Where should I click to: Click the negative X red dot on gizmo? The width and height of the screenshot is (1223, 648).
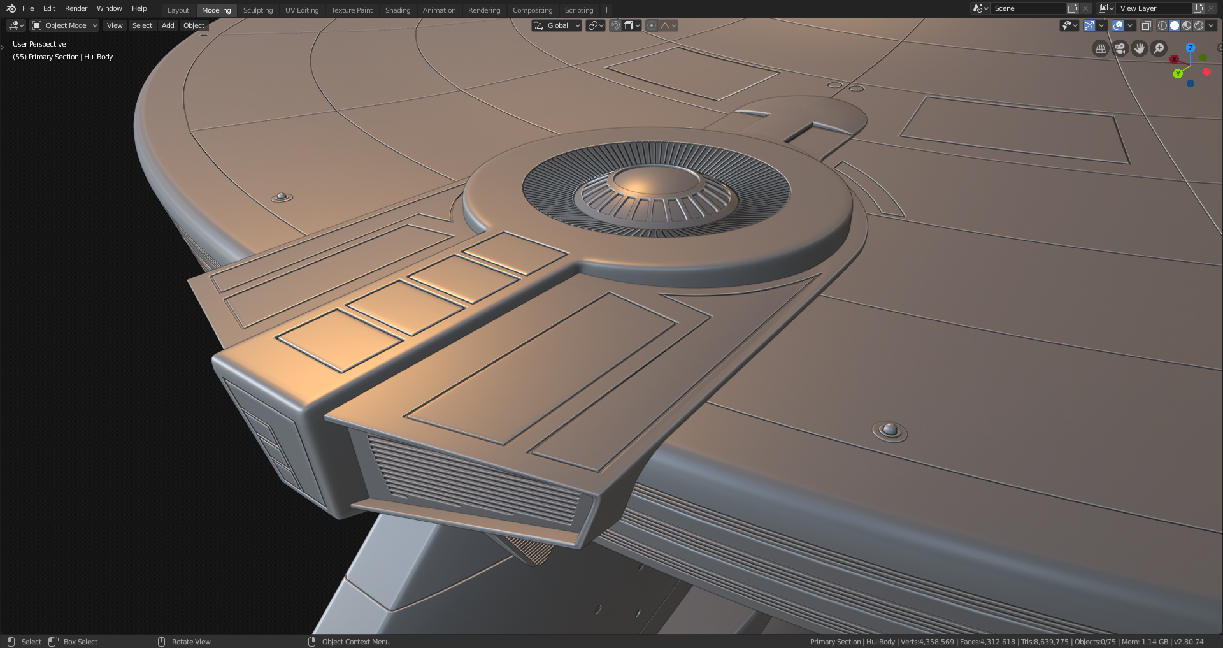click(x=1206, y=72)
